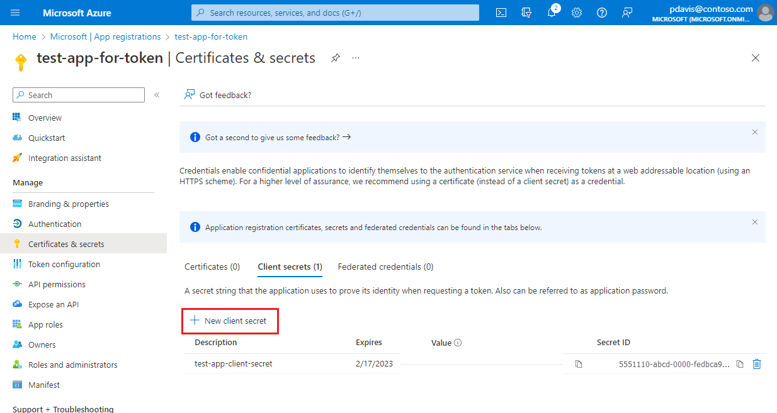
Task: Focus the top search resources box
Action: point(335,13)
